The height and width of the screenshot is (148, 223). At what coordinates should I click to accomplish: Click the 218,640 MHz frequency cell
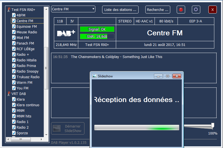coord(66,45)
